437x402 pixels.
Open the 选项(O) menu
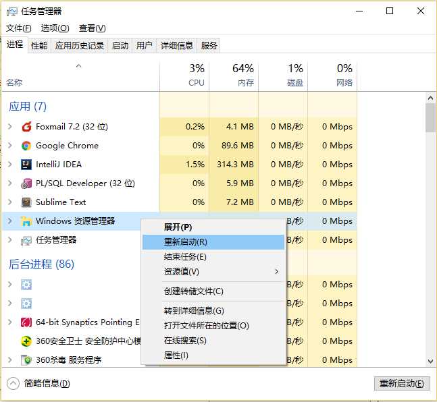coord(55,28)
